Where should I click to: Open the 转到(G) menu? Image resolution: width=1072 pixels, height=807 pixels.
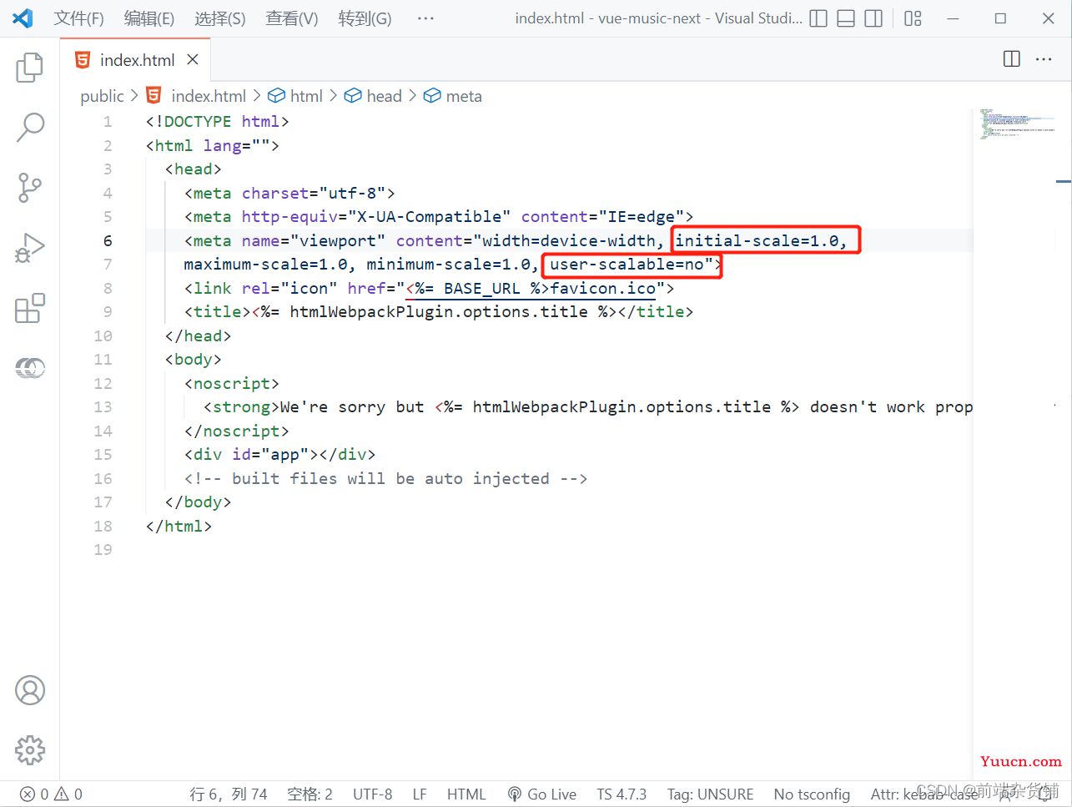click(x=365, y=18)
